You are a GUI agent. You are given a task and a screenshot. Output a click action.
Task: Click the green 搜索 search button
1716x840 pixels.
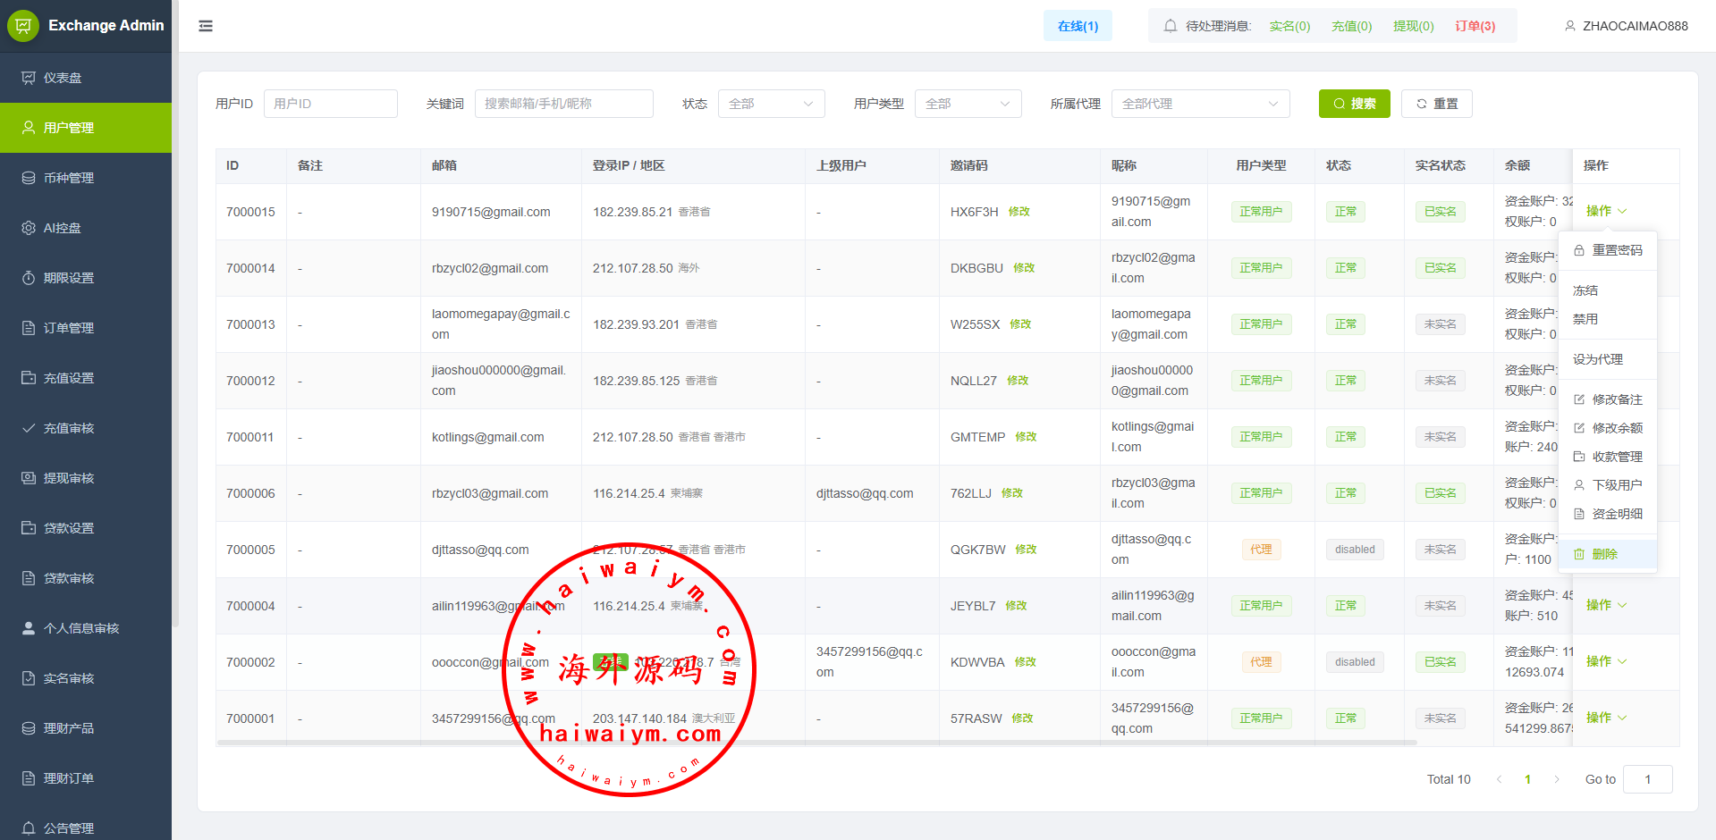tap(1354, 104)
